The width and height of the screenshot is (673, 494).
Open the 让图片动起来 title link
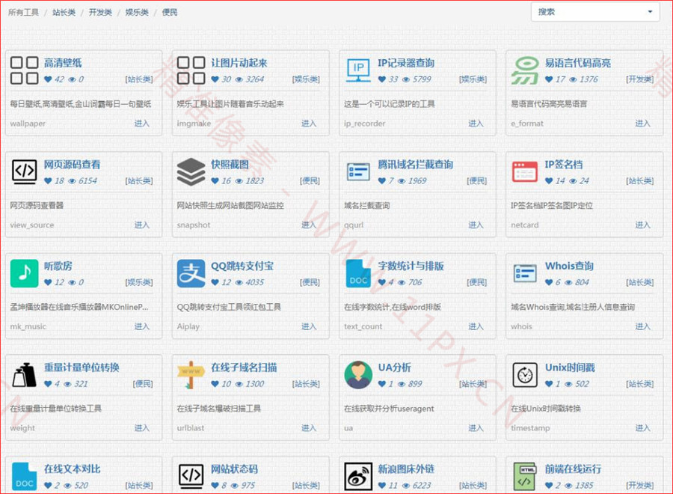(239, 63)
